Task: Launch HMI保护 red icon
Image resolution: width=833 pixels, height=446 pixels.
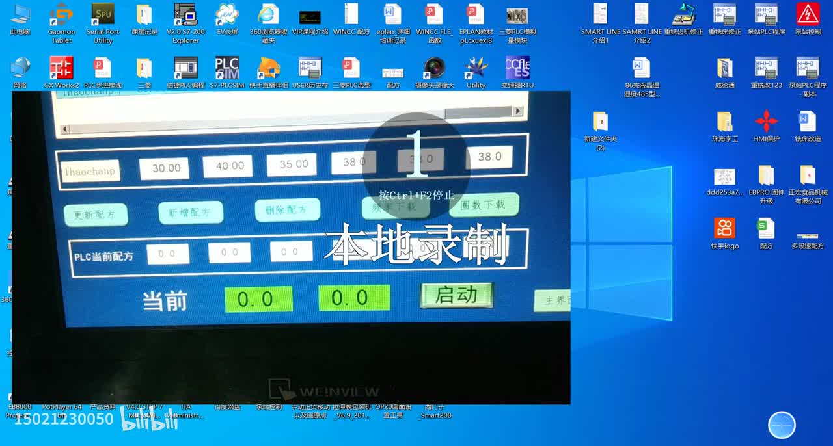Action: 766,126
